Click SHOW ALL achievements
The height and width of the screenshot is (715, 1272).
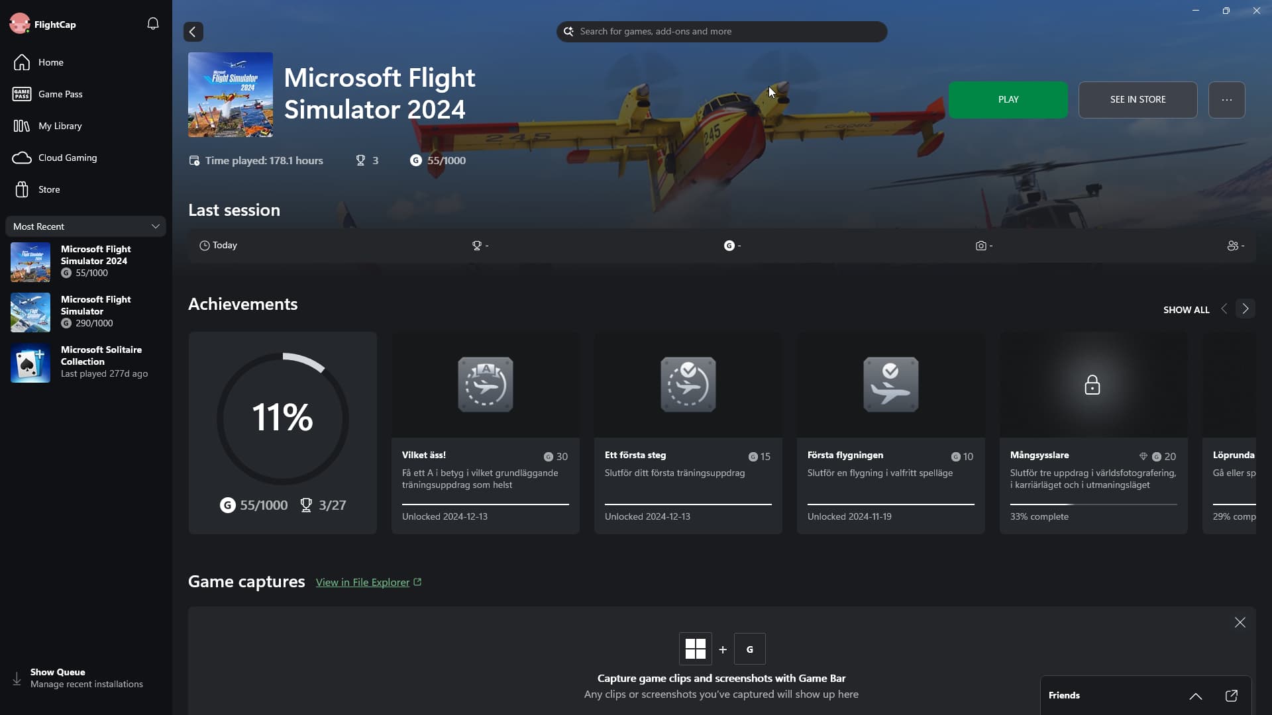1186,310
